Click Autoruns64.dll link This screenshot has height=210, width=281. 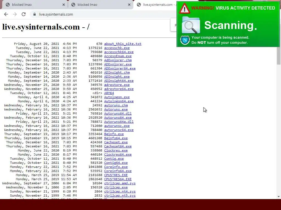118,113
